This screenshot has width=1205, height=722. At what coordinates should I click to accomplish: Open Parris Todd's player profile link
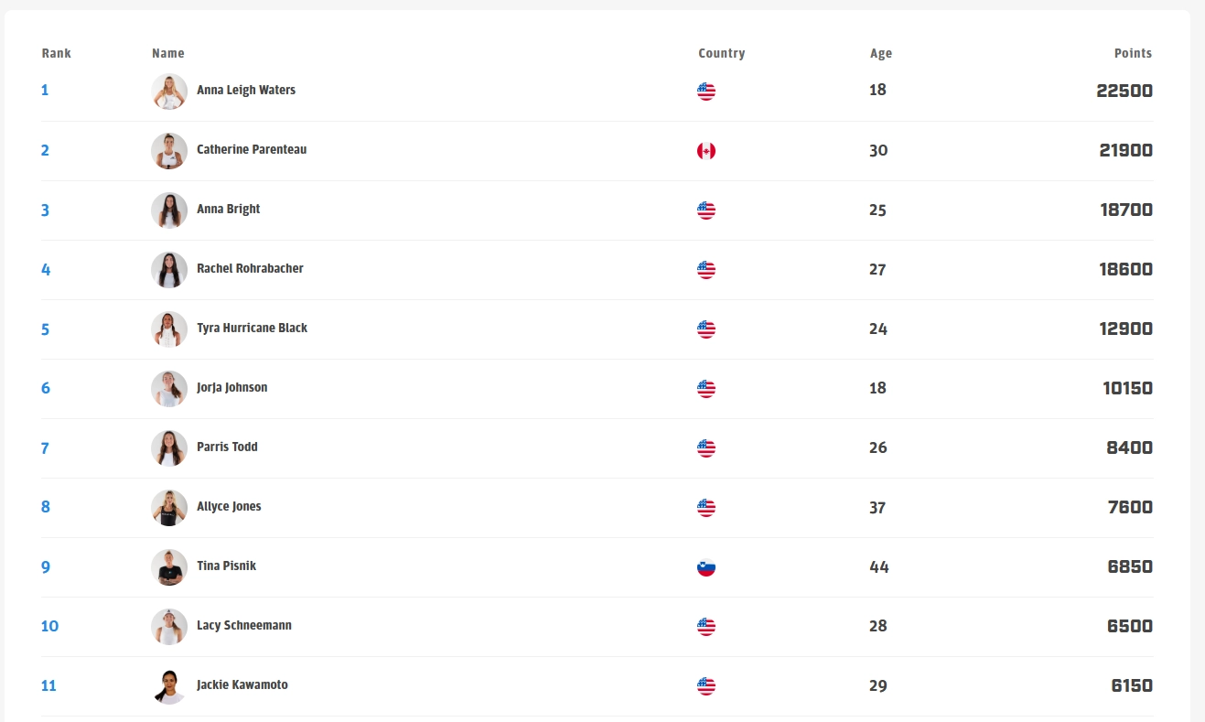[227, 447]
